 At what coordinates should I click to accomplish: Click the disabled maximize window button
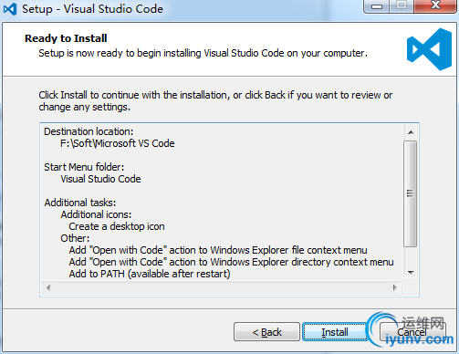point(402,6)
